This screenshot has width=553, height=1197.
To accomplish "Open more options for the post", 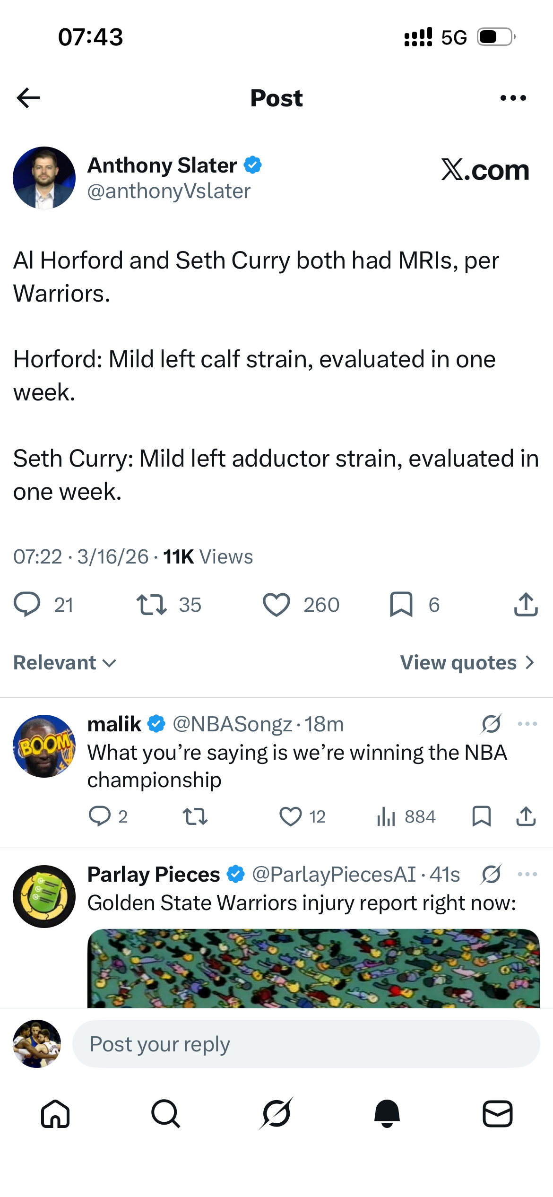I will [513, 97].
